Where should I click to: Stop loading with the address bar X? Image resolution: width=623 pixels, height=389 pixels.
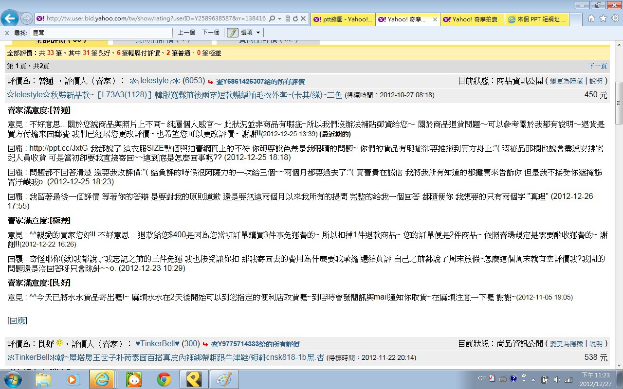pyautogui.click(x=303, y=19)
